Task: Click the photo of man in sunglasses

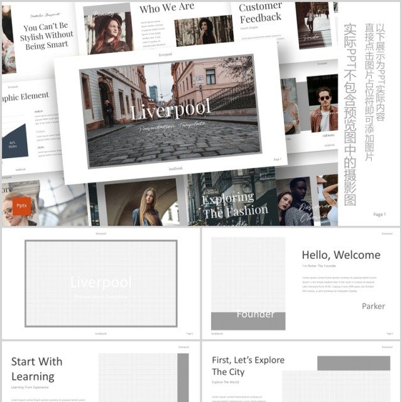Action: point(322,103)
